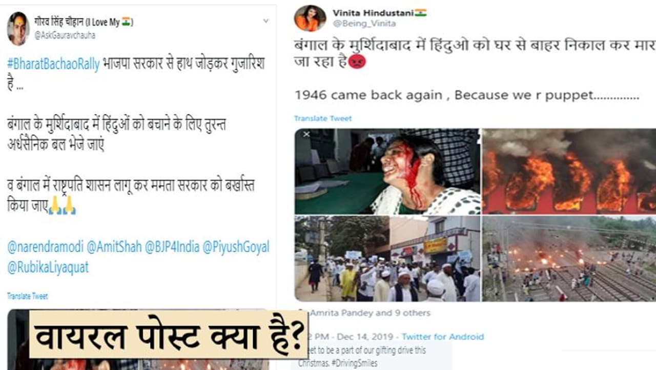Expand the tweet options chevron menu
The width and height of the screenshot is (656, 370).
pos(265,21)
